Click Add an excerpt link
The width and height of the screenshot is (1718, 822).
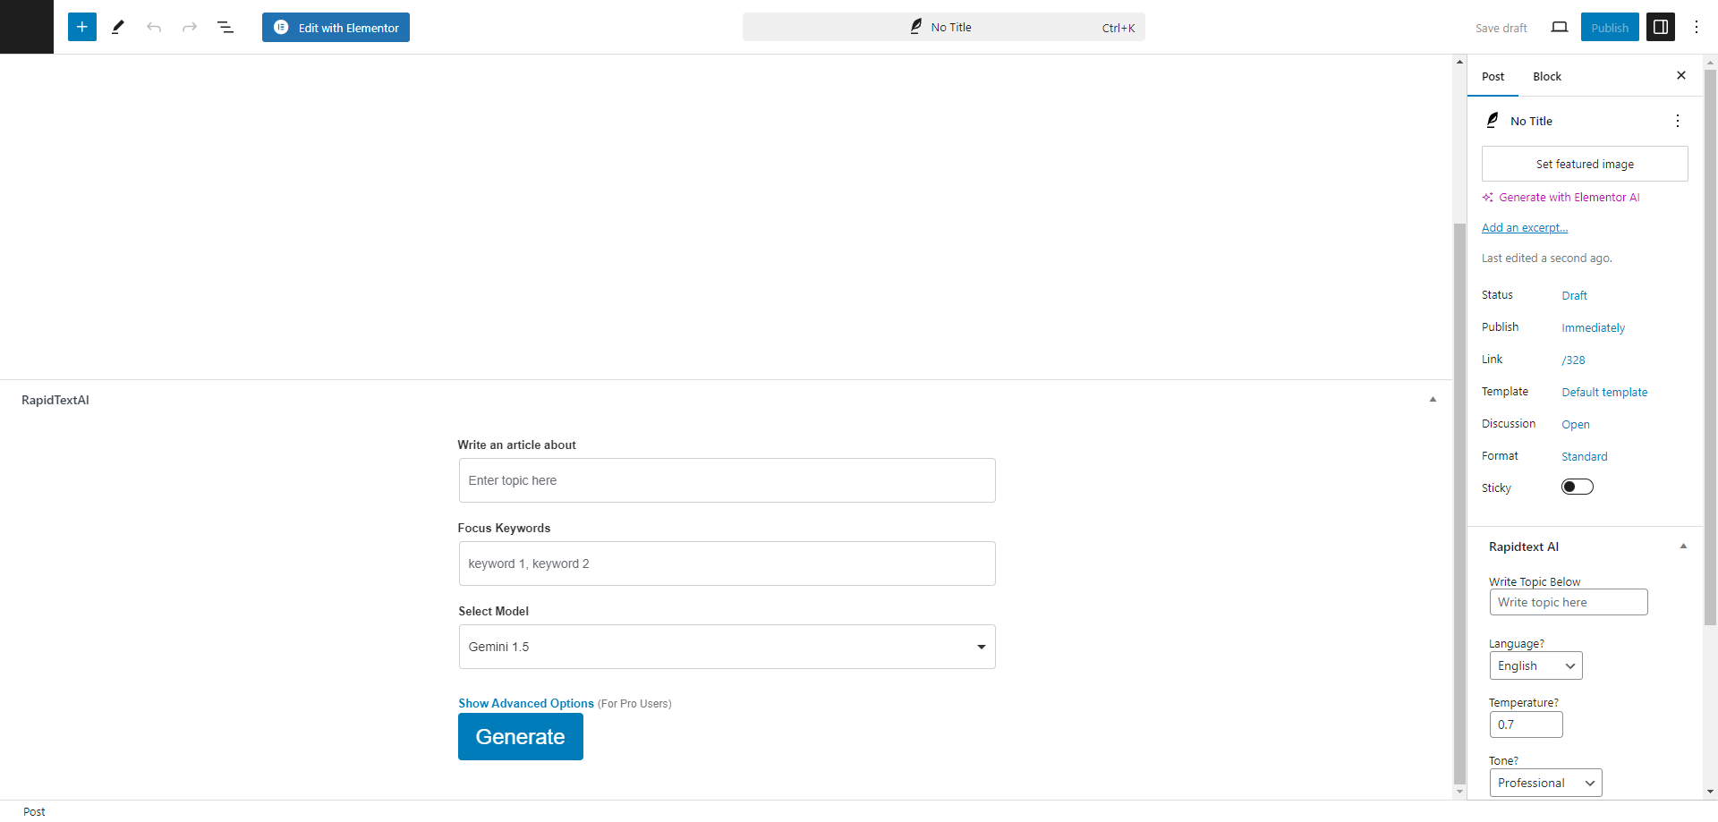point(1525,227)
